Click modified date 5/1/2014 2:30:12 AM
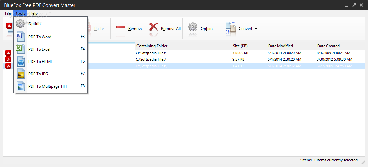This screenshot has width=368, height=167. click(x=284, y=66)
